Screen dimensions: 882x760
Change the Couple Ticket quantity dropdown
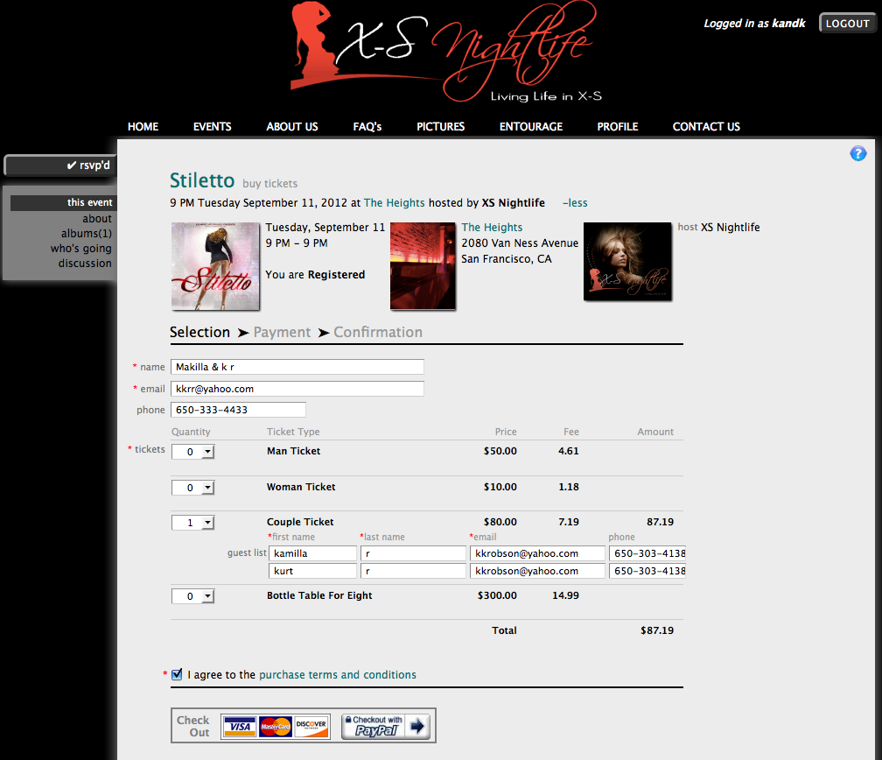[x=192, y=523]
